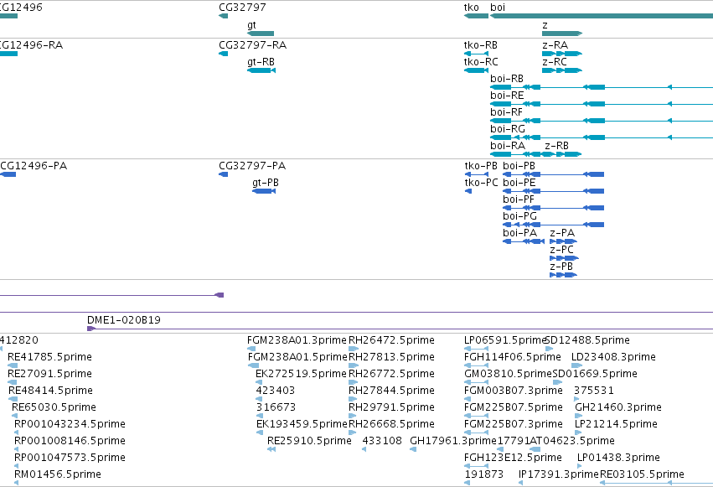The image size is (713, 487).
Task: Select protein z-PC
Action: pos(564,258)
